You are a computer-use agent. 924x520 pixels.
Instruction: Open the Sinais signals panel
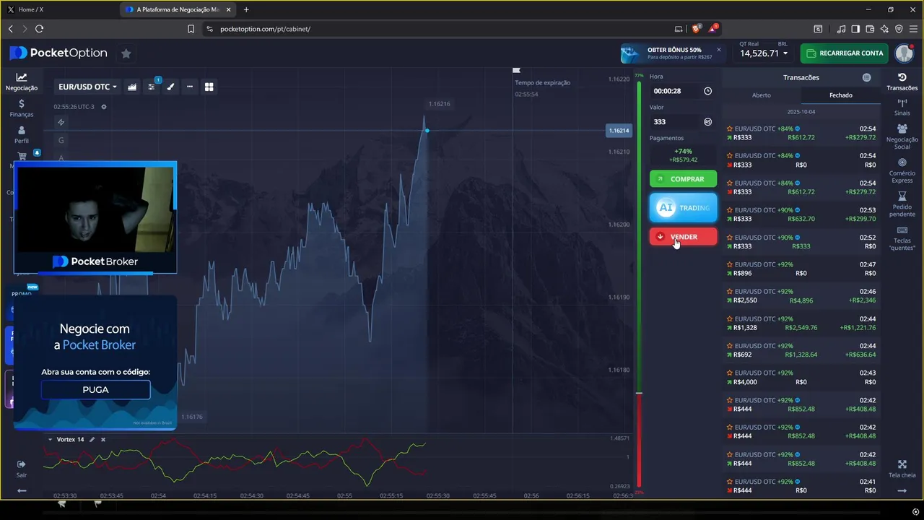[902, 108]
